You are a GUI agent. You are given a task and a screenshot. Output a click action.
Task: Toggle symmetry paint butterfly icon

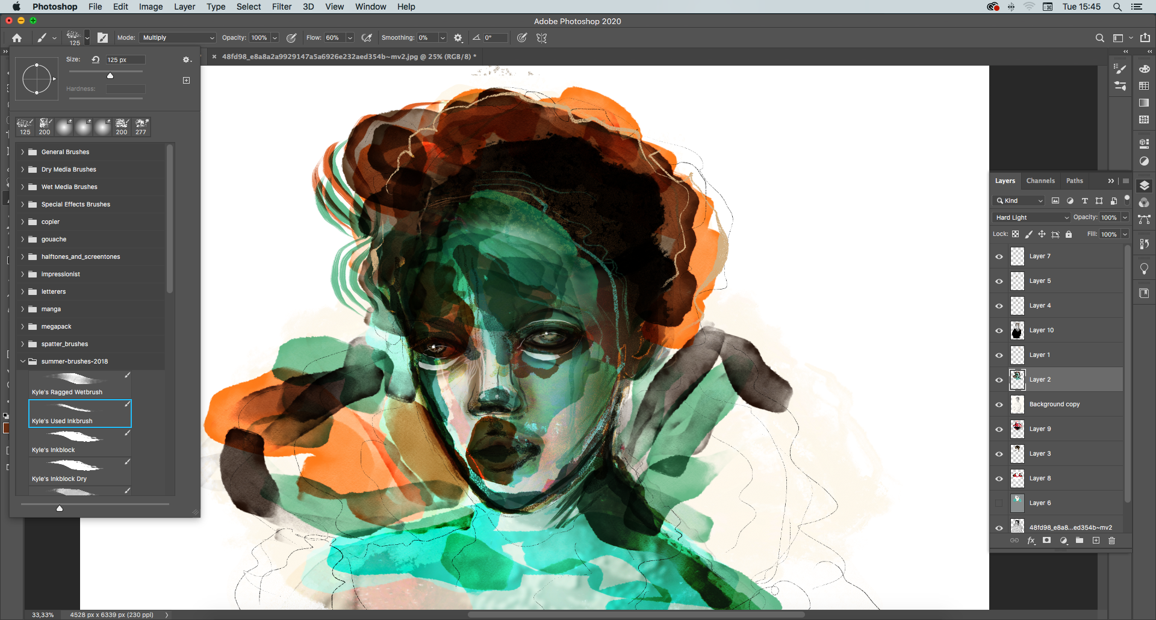coord(541,38)
